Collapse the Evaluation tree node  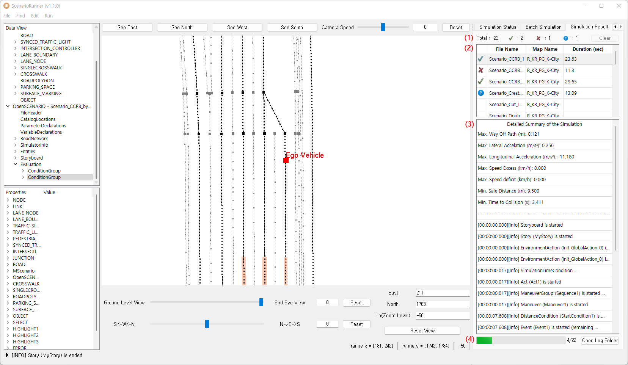[16, 164]
